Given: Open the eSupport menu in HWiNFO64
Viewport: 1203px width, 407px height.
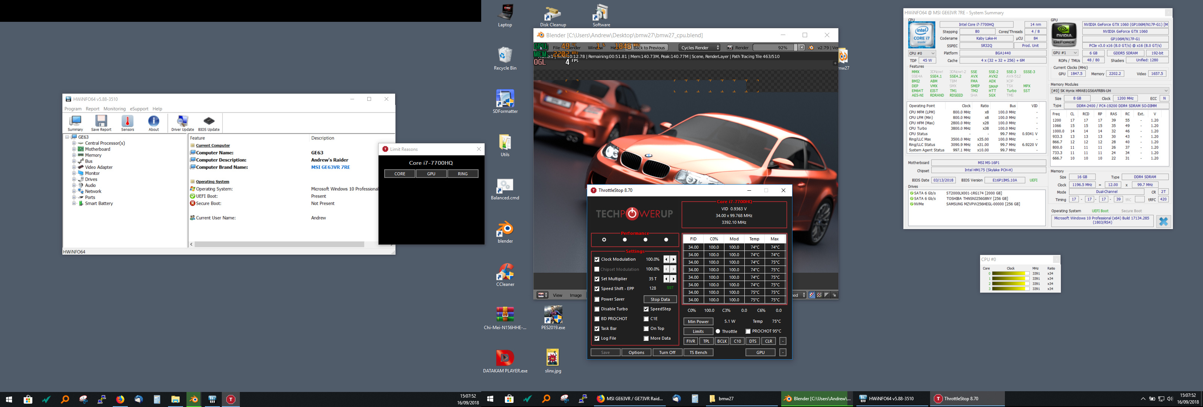Looking at the screenshot, I should coord(139,109).
